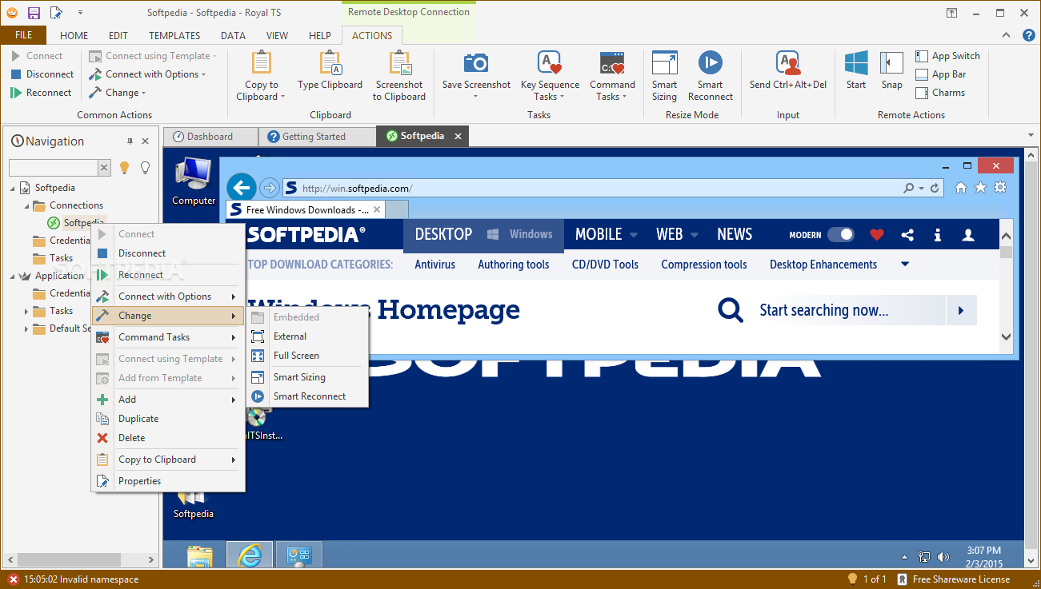1041x589 pixels.
Task: Open the NEWS section on Softpedia
Action: click(x=735, y=234)
